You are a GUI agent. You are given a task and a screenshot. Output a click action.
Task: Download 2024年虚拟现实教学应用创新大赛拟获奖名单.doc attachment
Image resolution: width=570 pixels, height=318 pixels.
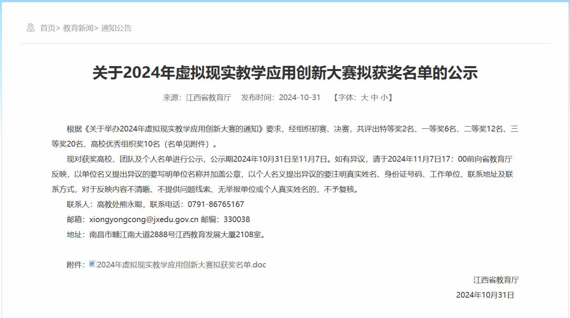tap(181, 265)
